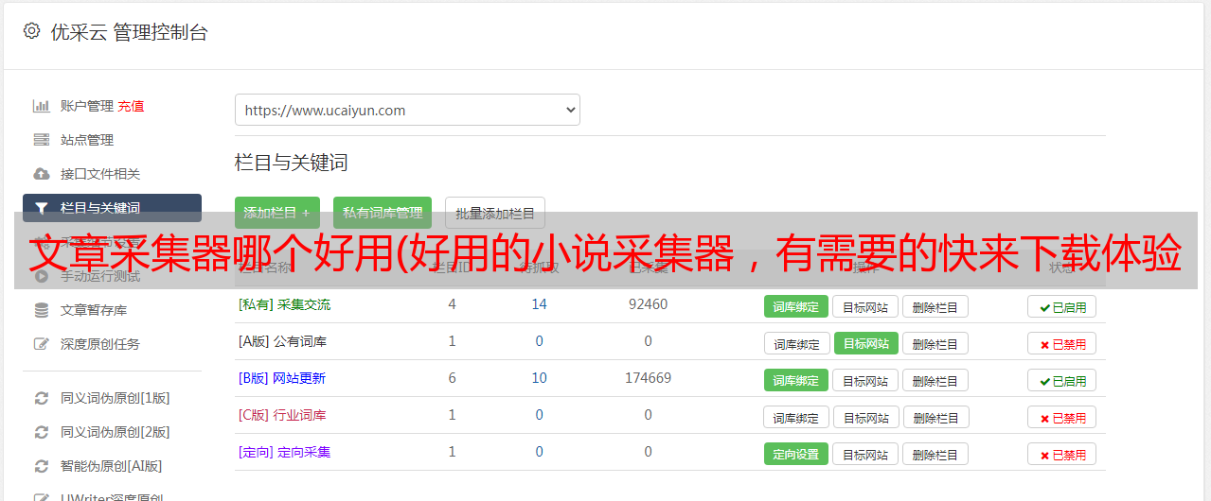Toggle 已启用 status for 网站更新
Image resolution: width=1211 pixels, height=501 pixels.
click(1062, 380)
